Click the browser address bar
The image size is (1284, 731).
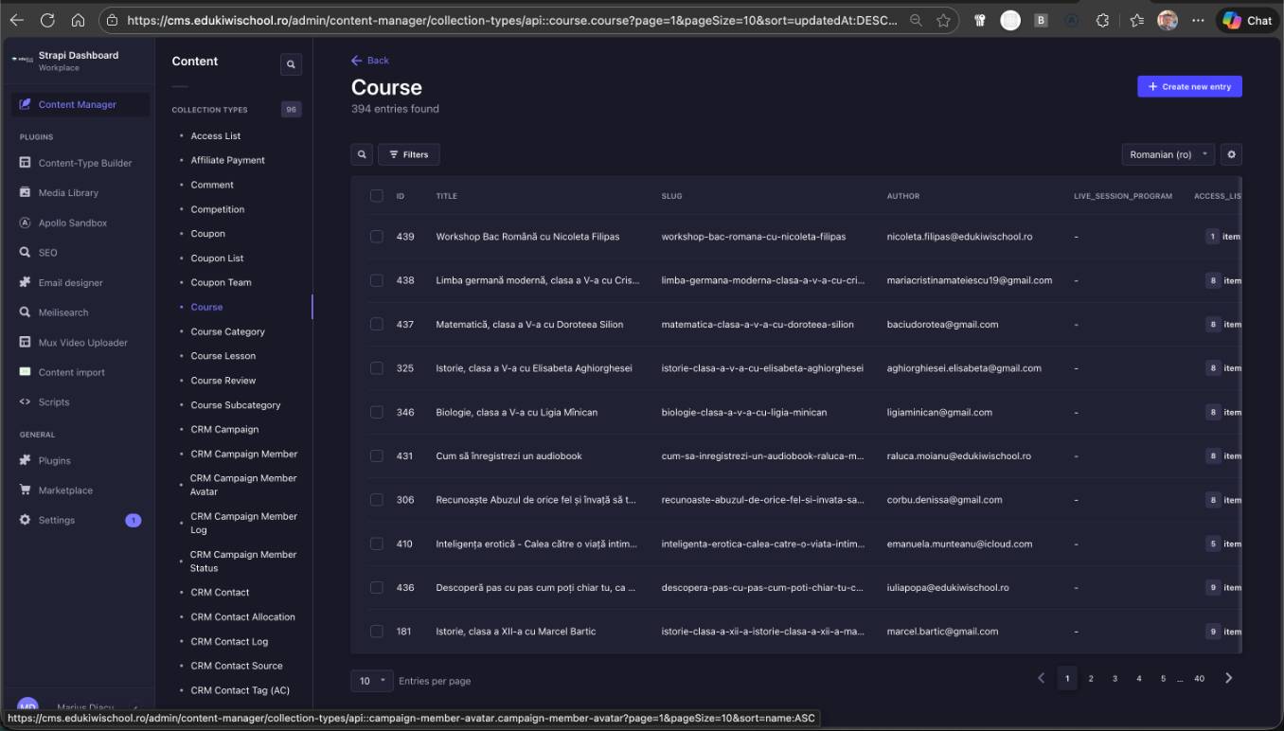(511, 20)
